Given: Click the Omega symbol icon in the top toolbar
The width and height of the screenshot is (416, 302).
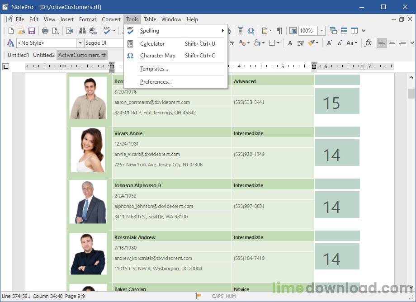Looking at the screenshot, I should pos(251,31).
